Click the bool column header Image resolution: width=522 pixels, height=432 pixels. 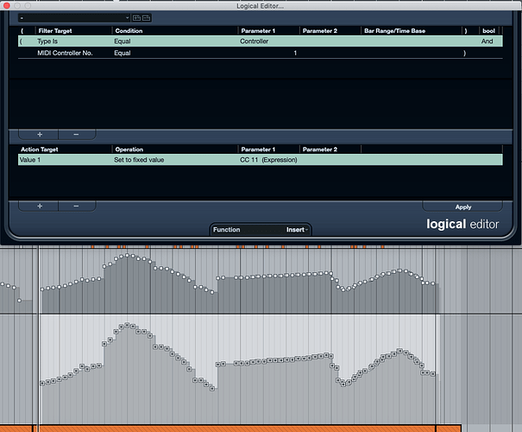click(488, 30)
